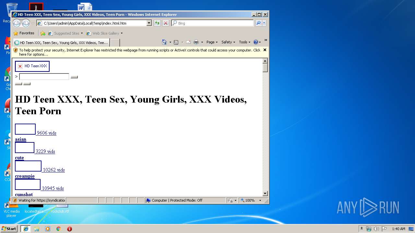415x233 pixels.
Task: Click the Internet Explorer taskbar icon
Action: click(x=26, y=229)
